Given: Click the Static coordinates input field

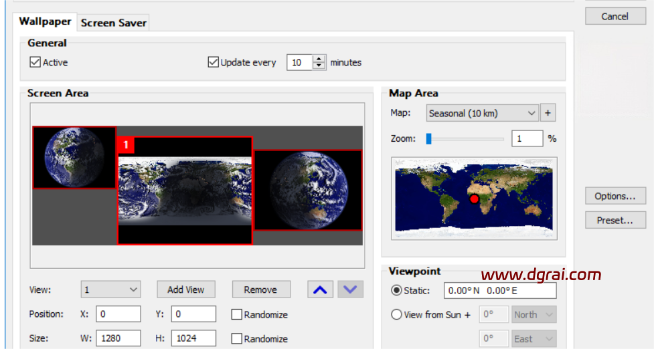Looking at the screenshot, I should point(499,291).
